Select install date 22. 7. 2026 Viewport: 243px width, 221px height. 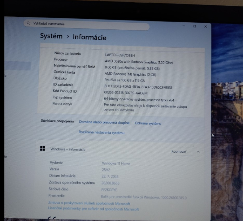[x=110, y=177]
